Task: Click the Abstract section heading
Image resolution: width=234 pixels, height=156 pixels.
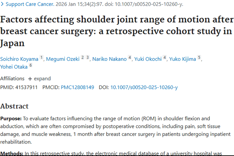Action: pyautogui.click(x=14, y=106)
